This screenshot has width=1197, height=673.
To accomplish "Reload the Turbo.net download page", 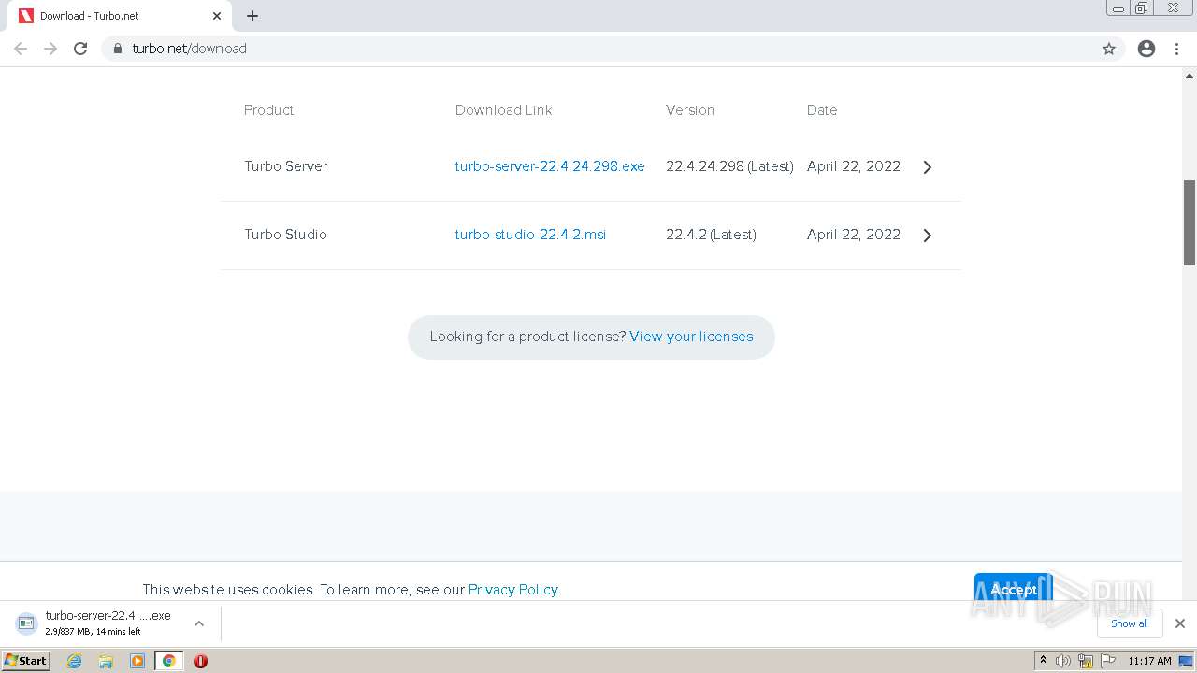I will [80, 49].
